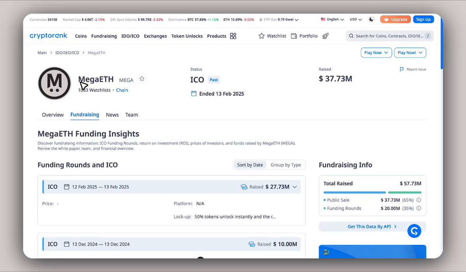Click the Dominance BTC 57.88% stat
This screenshot has width=466, height=272.
(194, 19)
